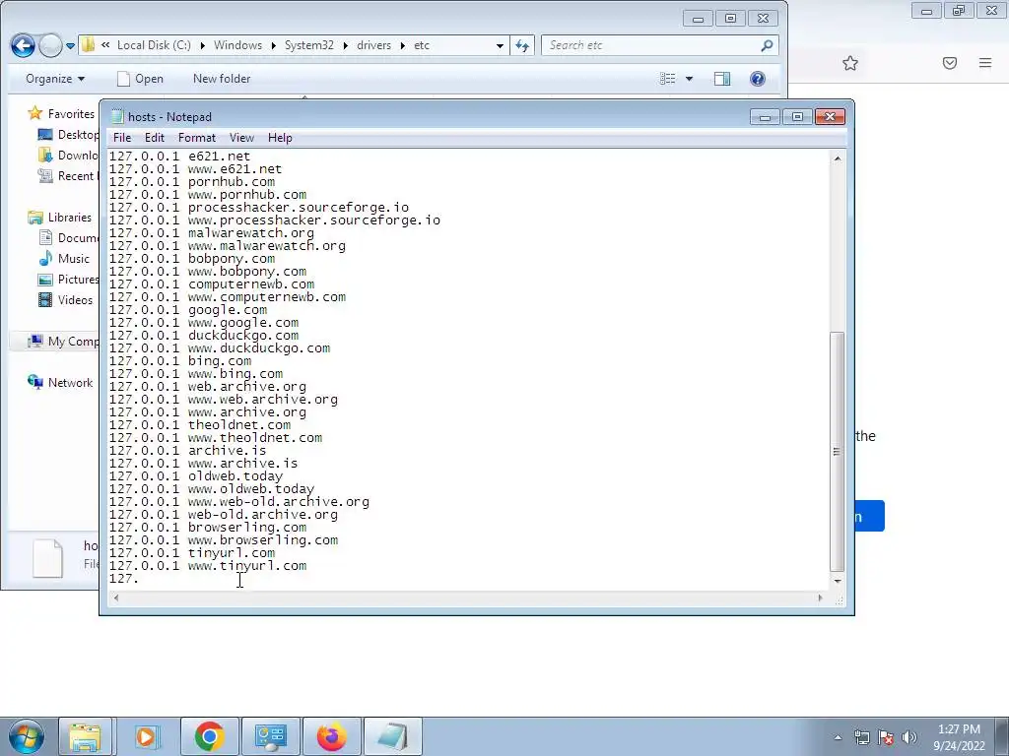This screenshot has height=756, width=1009.
Task: Open the Edit menu in Notepad
Action: coord(154,138)
